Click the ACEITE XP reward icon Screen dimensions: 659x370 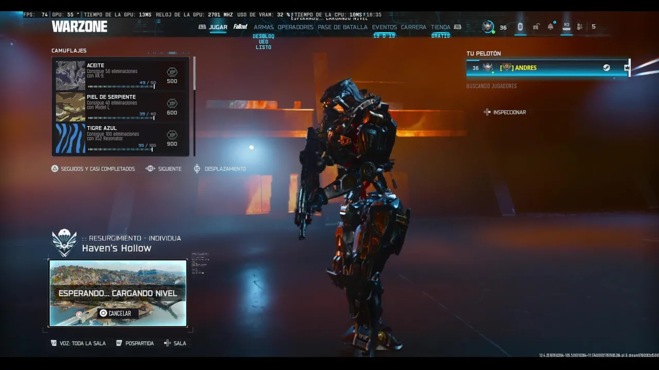coord(172,72)
